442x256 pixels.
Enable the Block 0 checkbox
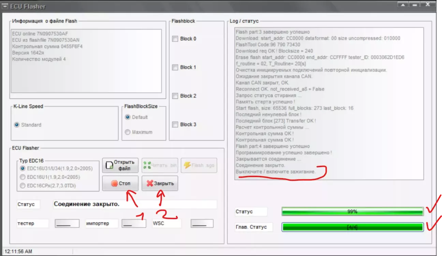coord(175,39)
